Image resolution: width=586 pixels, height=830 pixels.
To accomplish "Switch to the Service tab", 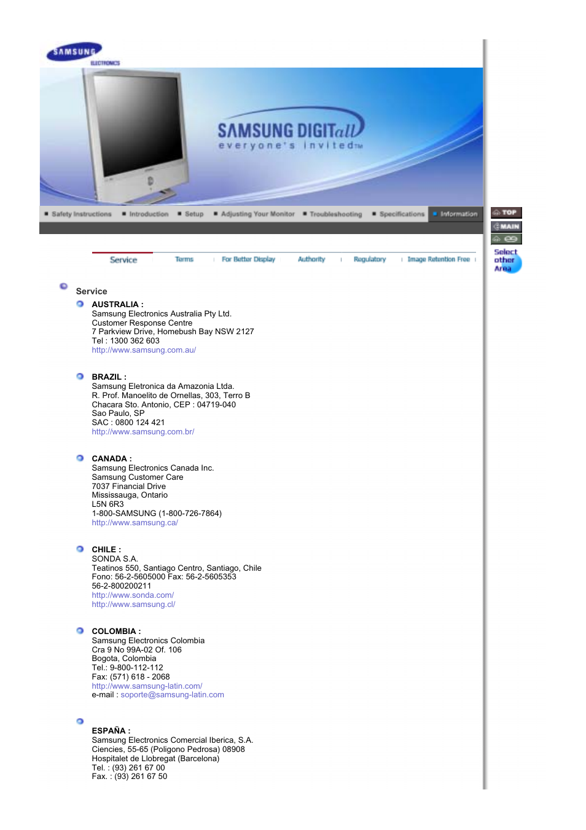I will pos(123,260).
